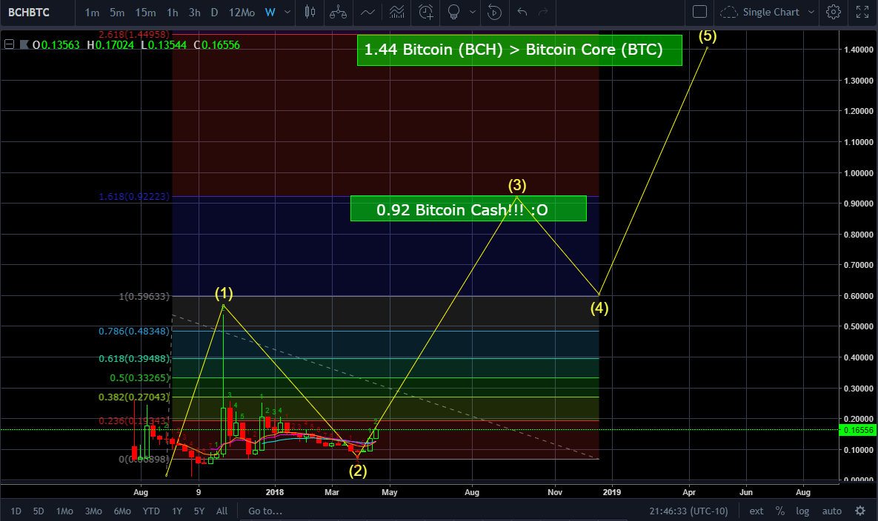Switch to the 1h timeframe
Image resolution: width=878 pixels, height=521 pixels.
(x=173, y=13)
